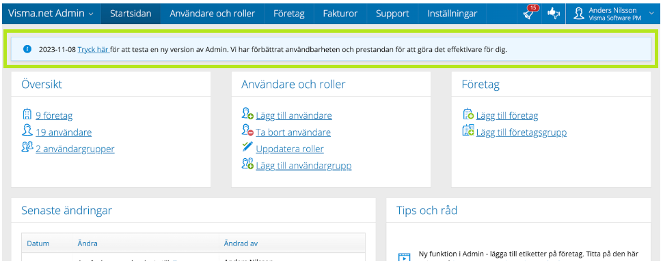This screenshot has width=663, height=268.
Task: Click Lägg till företagsgrupp link
Action: [522, 132]
